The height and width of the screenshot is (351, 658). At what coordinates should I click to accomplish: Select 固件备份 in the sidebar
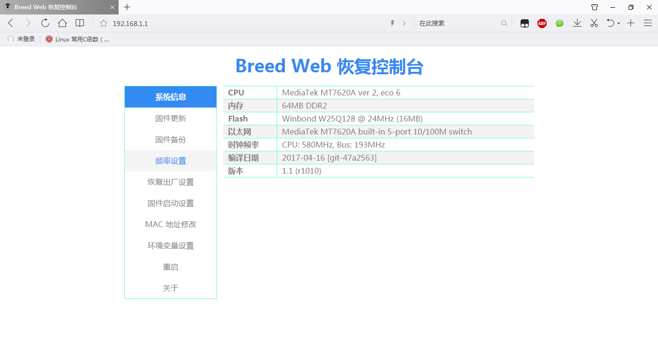[x=171, y=140]
